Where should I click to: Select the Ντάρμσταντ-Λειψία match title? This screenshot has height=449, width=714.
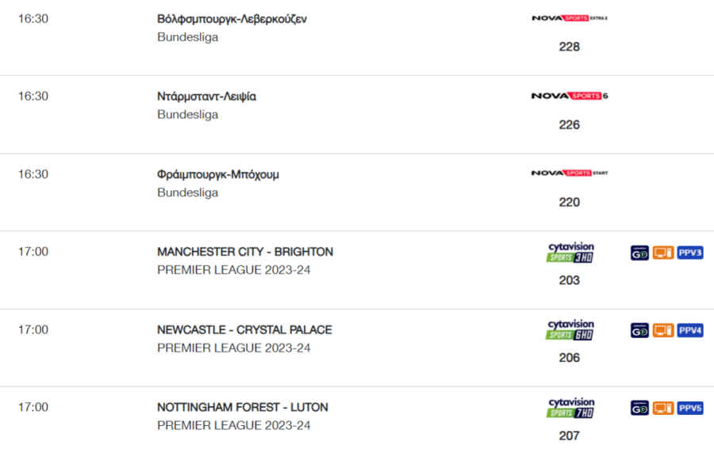[207, 97]
